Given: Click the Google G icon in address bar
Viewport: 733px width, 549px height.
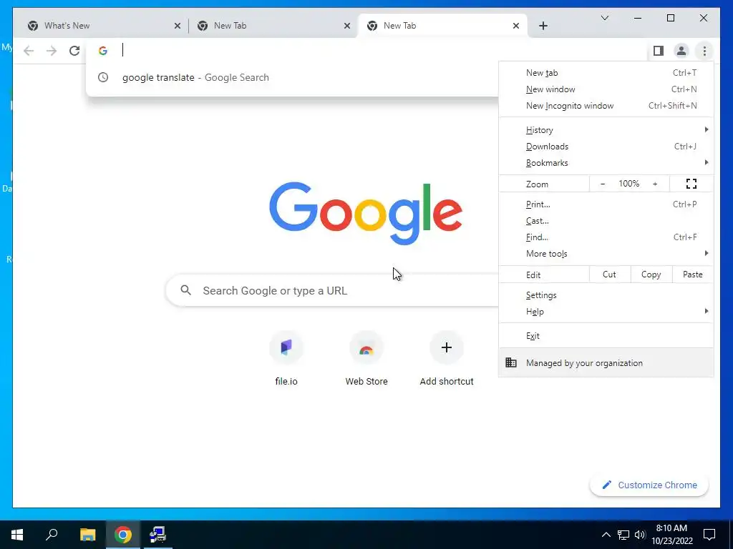Looking at the screenshot, I should pyautogui.click(x=103, y=51).
